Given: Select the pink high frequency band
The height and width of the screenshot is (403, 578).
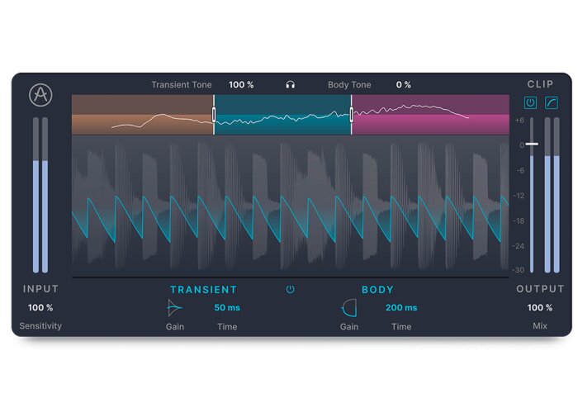Looking at the screenshot, I should point(430,115).
